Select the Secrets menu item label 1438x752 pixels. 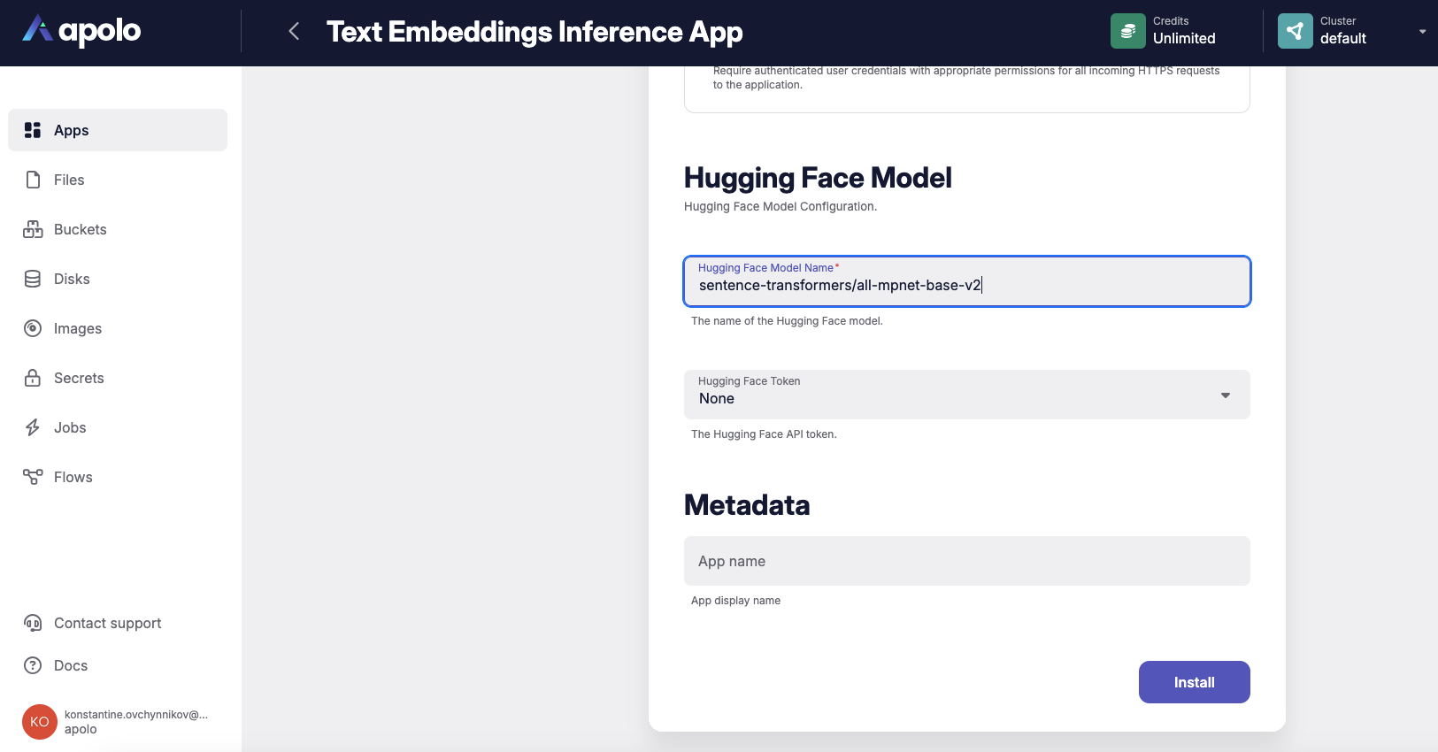(x=79, y=378)
